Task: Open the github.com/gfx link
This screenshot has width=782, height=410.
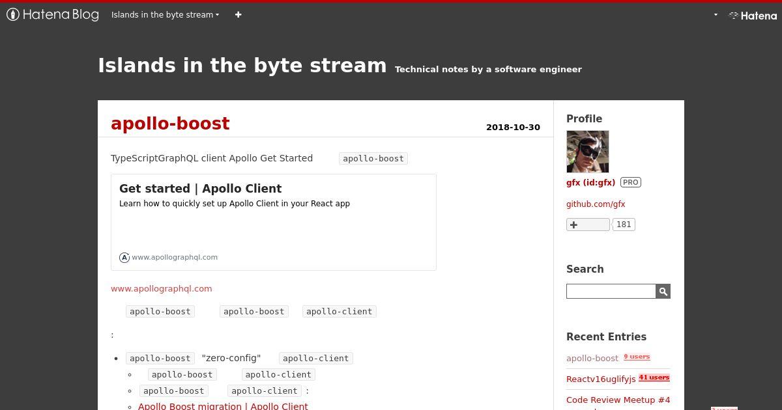Action: pyautogui.click(x=596, y=204)
